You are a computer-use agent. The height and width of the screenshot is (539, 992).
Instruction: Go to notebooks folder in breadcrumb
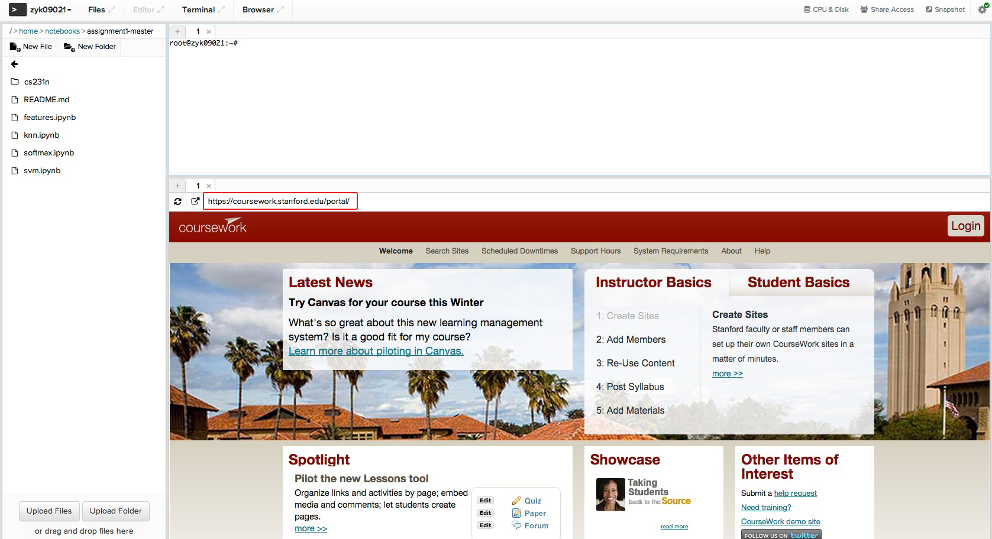click(x=62, y=31)
